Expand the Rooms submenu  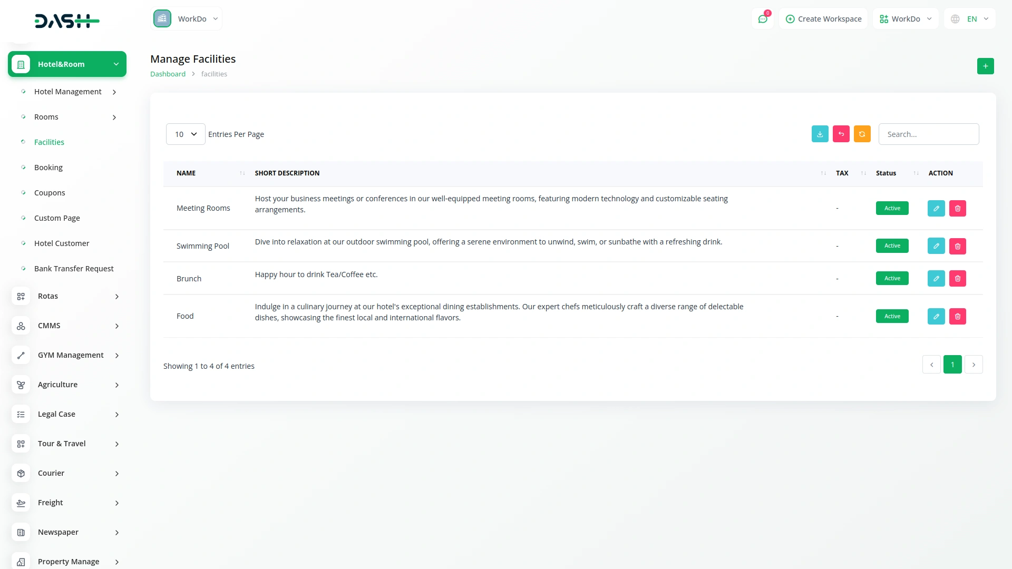pos(67,117)
